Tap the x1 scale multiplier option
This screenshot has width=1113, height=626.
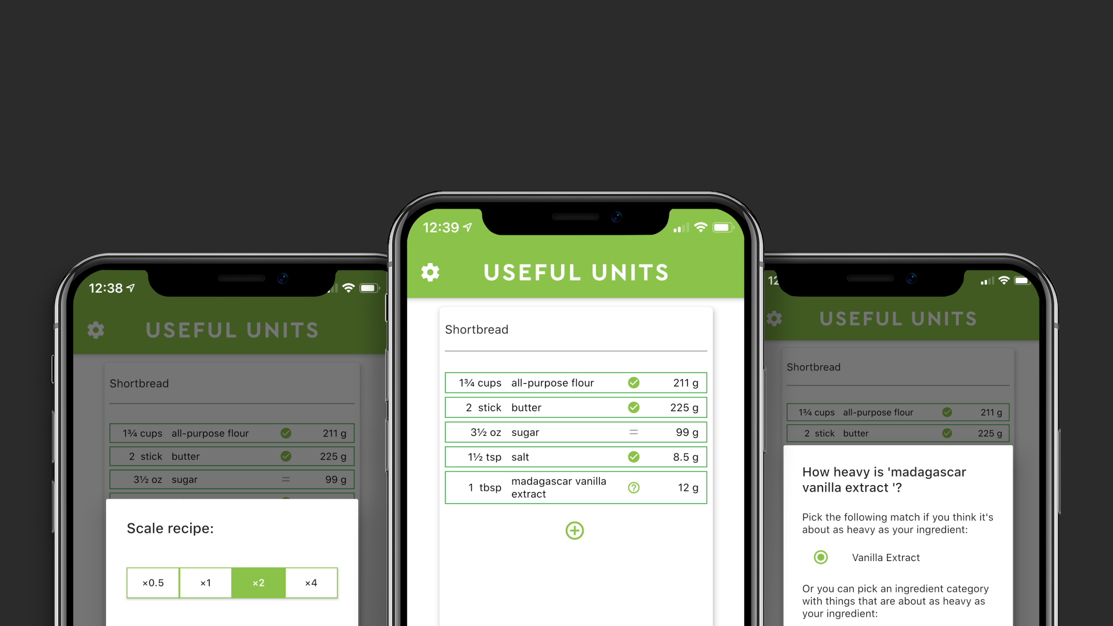pos(206,583)
